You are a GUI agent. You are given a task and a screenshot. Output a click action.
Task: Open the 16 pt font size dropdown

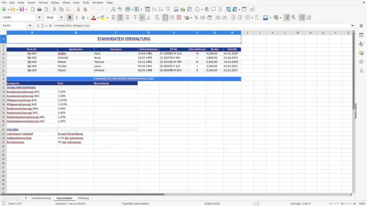tap(61, 17)
